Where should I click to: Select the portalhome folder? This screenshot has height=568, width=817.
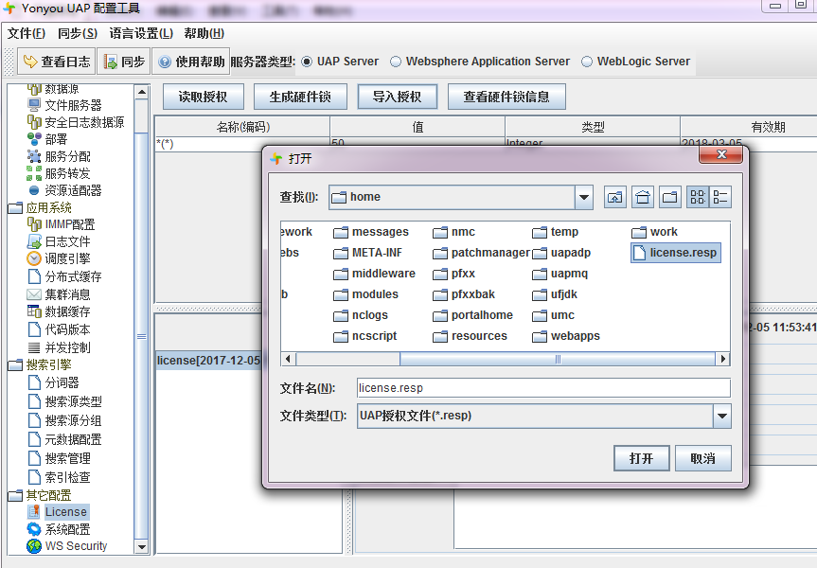click(x=472, y=315)
